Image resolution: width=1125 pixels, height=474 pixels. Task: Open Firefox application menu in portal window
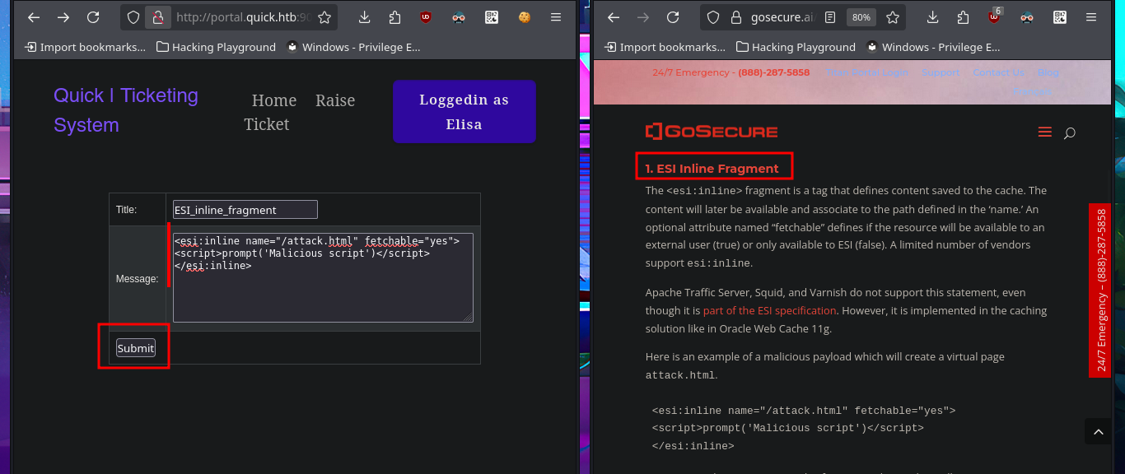click(557, 17)
